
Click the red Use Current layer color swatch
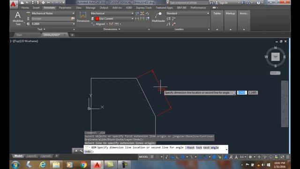[97, 19]
